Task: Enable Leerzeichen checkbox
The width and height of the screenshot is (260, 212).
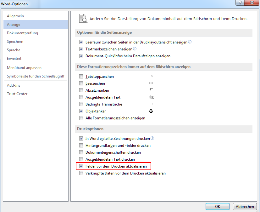Action: 81,83
